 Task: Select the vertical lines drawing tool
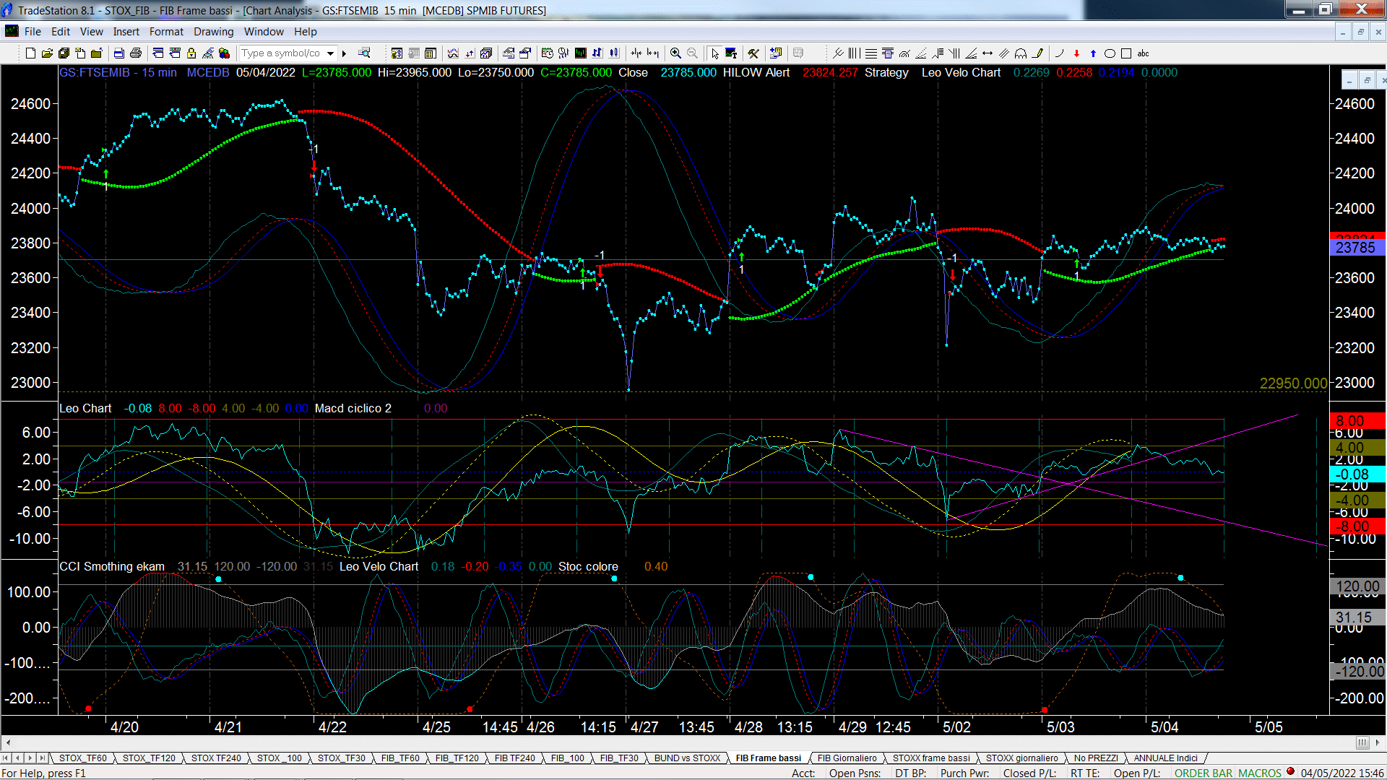coord(855,53)
